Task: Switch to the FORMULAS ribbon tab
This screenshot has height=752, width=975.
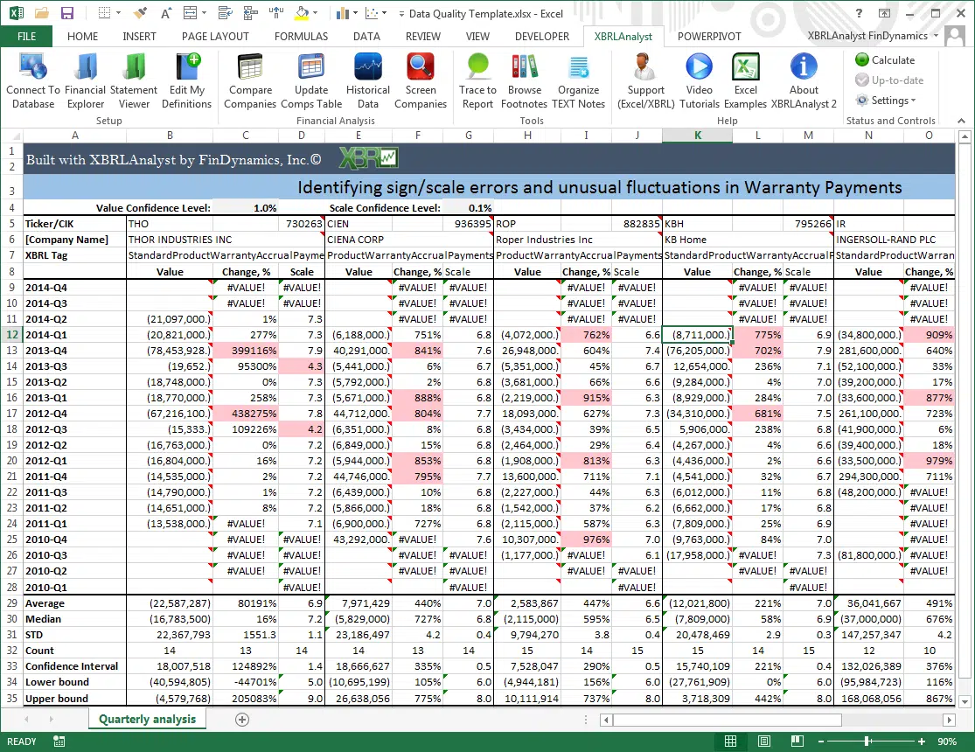Action: point(301,37)
